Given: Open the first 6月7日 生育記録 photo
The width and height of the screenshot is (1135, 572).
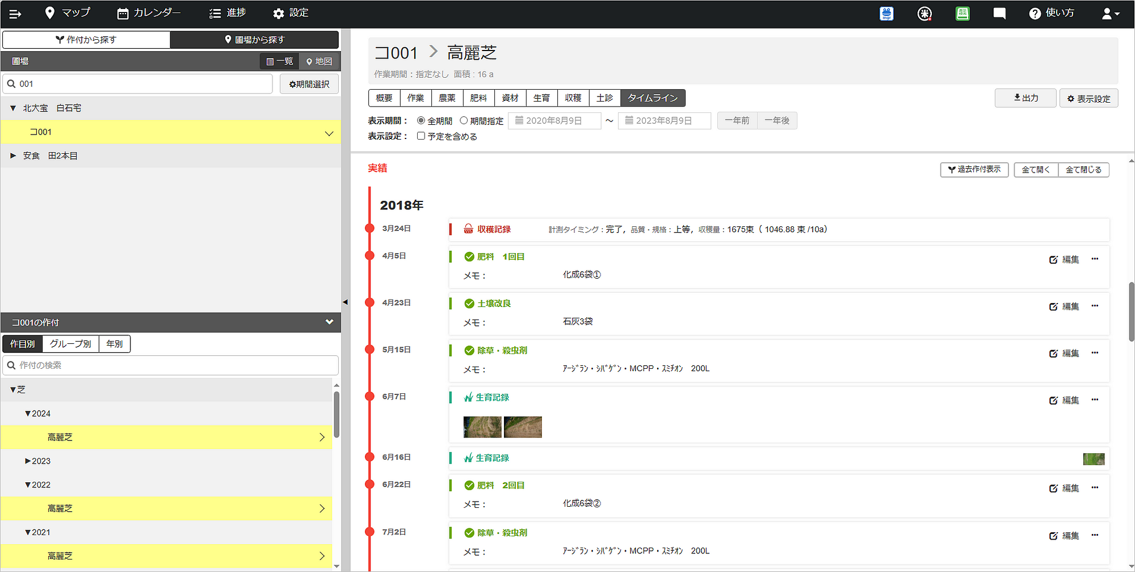Looking at the screenshot, I should pos(482,427).
